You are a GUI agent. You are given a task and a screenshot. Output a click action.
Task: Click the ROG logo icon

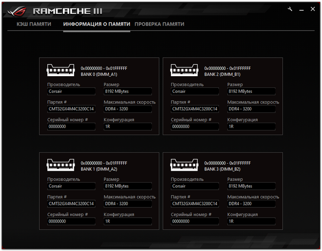17,11
